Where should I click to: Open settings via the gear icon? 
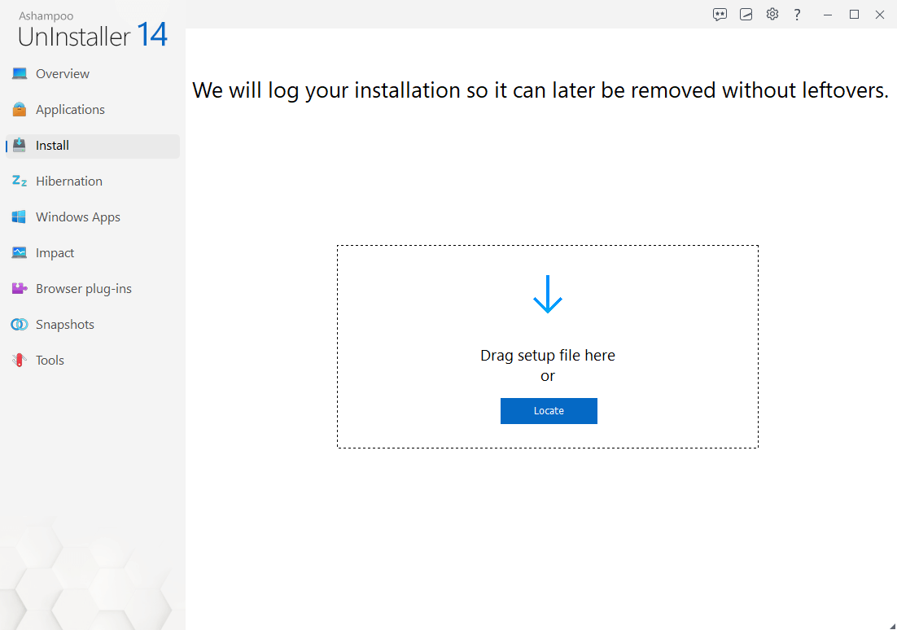tap(772, 15)
